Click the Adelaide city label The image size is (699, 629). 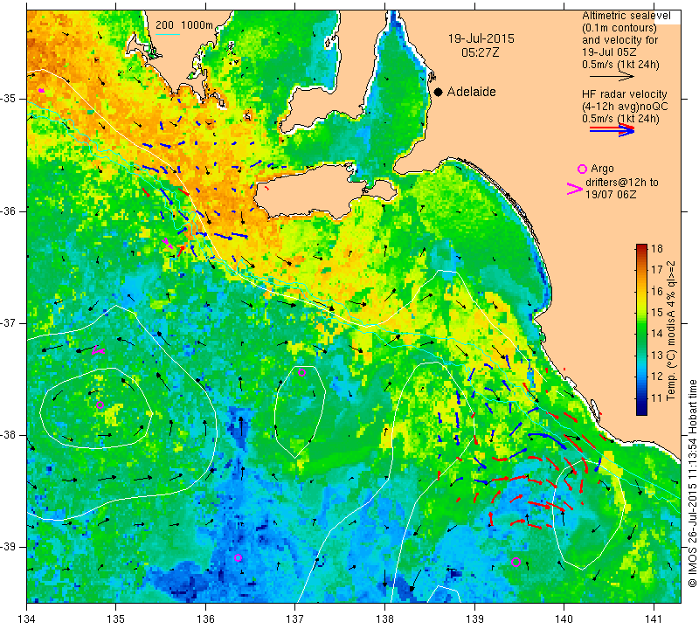[471, 92]
